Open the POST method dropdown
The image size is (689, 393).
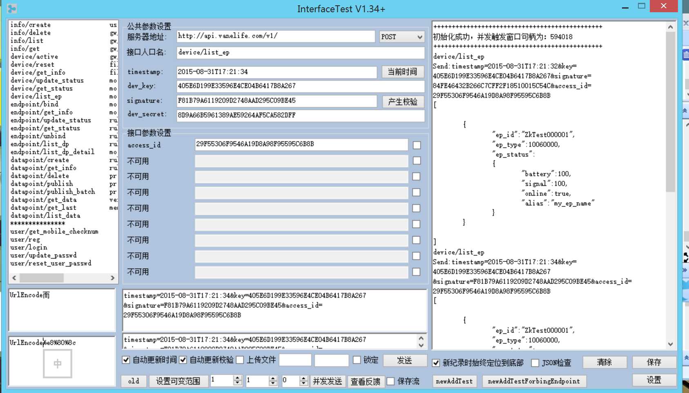point(402,37)
